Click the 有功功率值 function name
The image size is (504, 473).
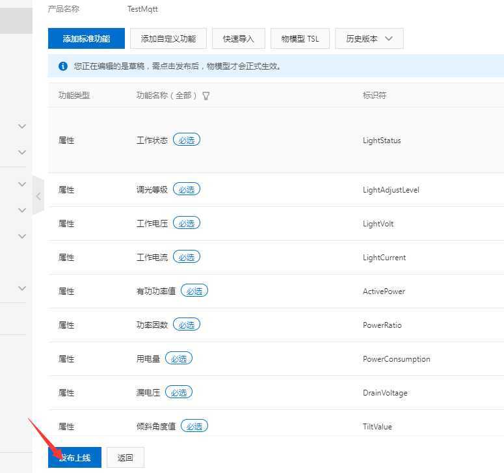(156, 291)
